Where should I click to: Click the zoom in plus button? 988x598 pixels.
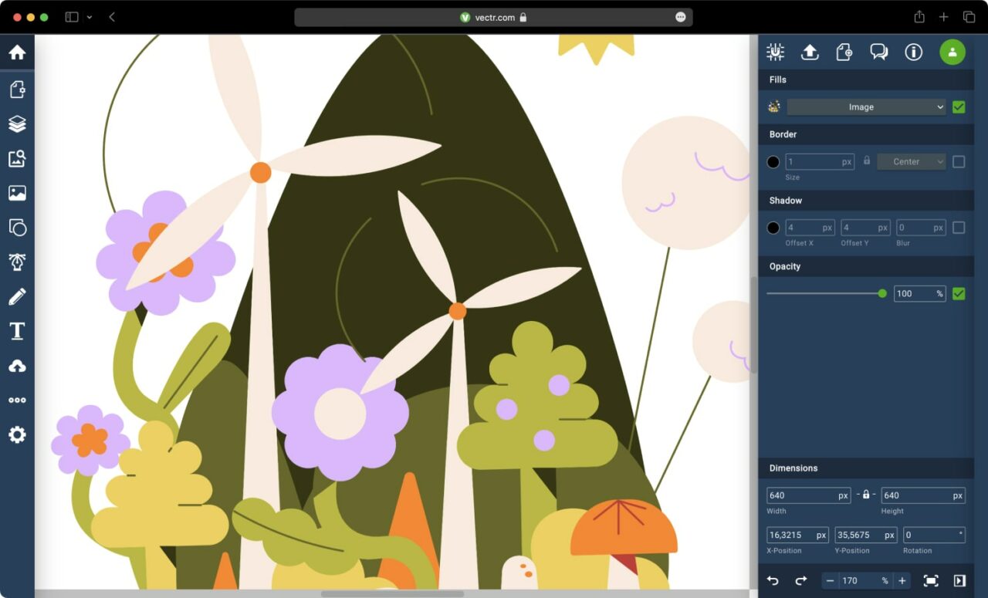(x=902, y=580)
